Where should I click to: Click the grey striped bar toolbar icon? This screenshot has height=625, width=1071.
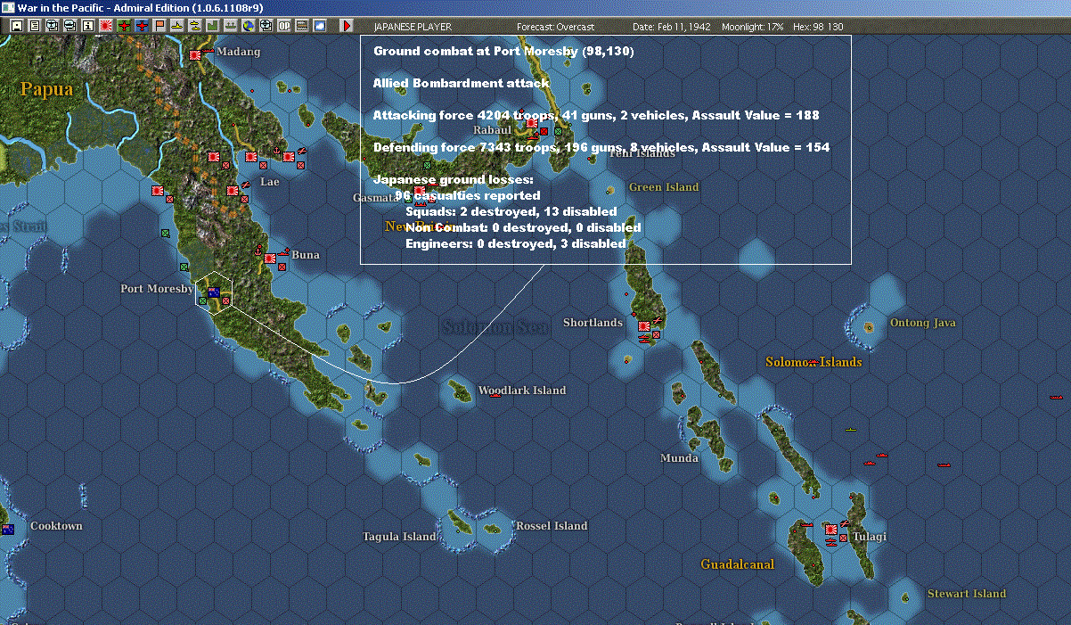pos(301,26)
